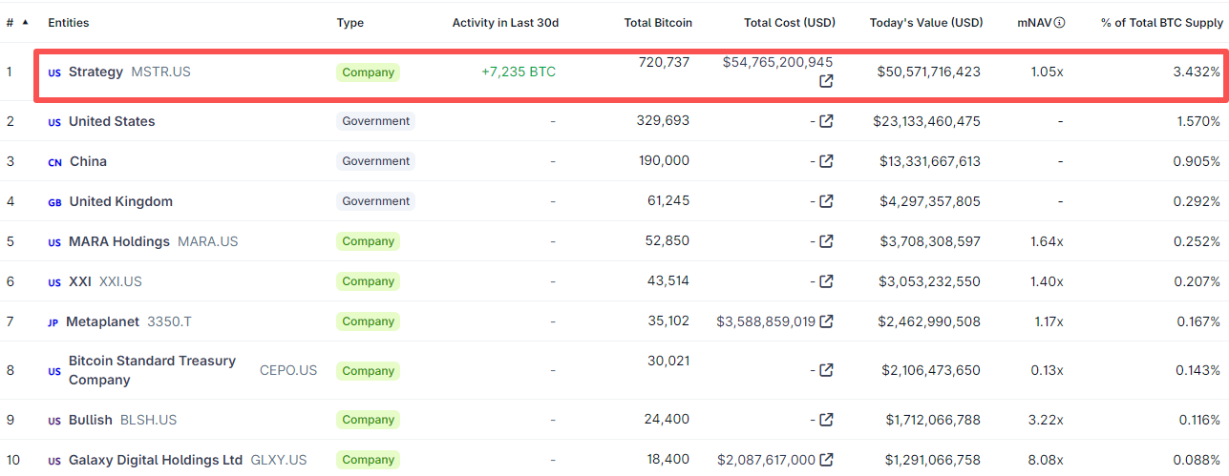1229x476 pixels.
Task: Open external link icon in MARA Holdings row
Action: [826, 241]
